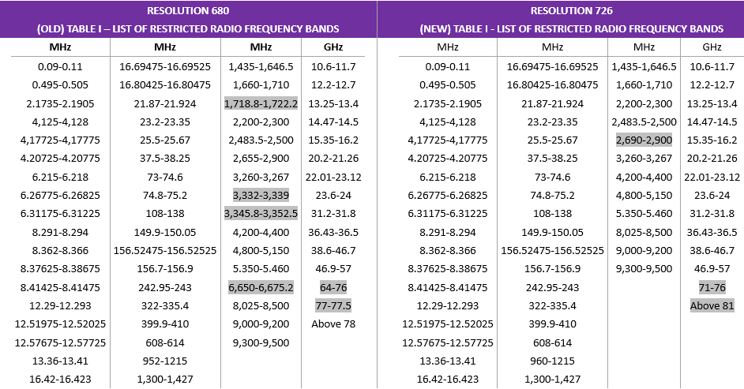This screenshot has width=744, height=389.
Task: Click the 2,655-2,900 cell
Action: (x=261, y=159)
